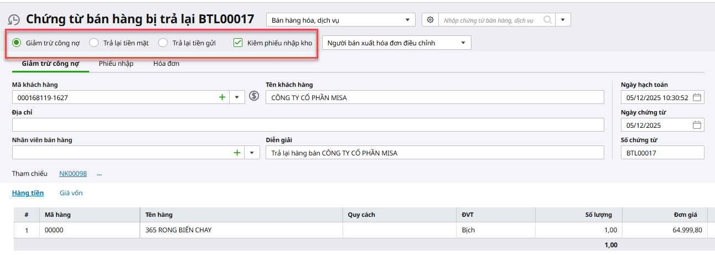
Task: Open calendar for Ngày chứng từ
Action: pyautogui.click(x=697, y=125)
